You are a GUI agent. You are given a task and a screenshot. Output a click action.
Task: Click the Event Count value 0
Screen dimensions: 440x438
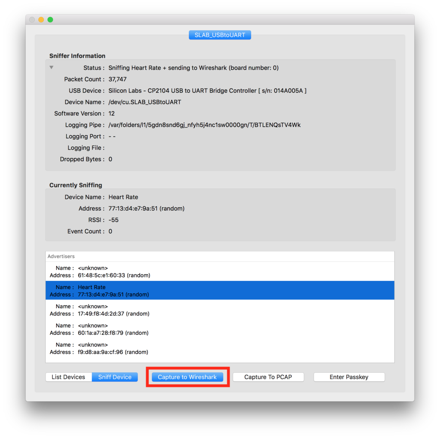coord(110,231)
